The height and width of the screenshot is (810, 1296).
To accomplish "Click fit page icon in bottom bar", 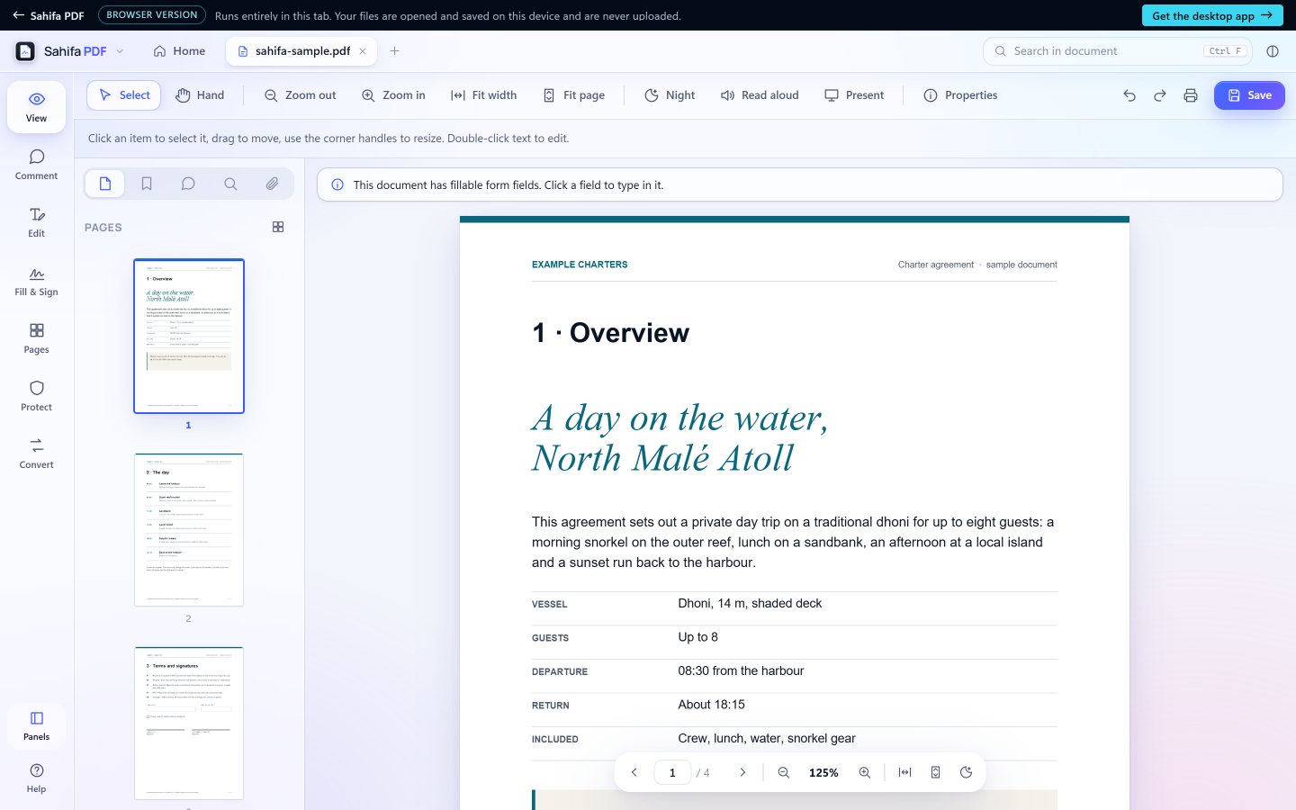I will [936, 772].
